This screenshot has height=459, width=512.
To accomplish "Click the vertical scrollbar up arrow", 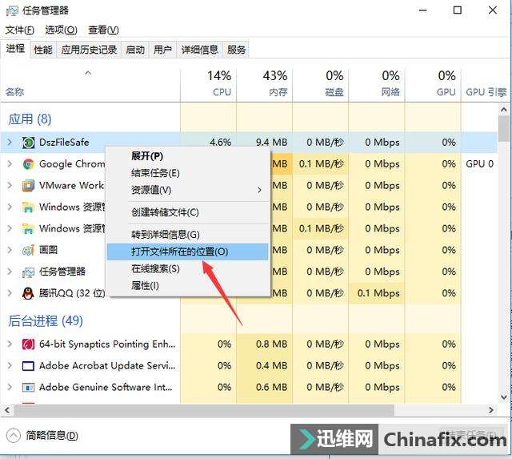I will (x=503, y=111).
